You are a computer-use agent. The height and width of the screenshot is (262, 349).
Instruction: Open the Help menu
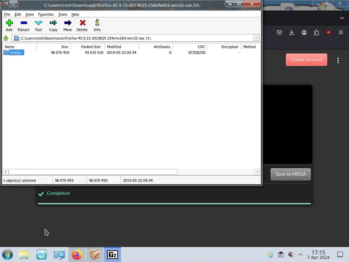pos(75,14)
